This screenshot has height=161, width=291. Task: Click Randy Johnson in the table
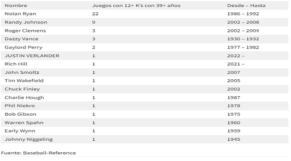(26, 22)
